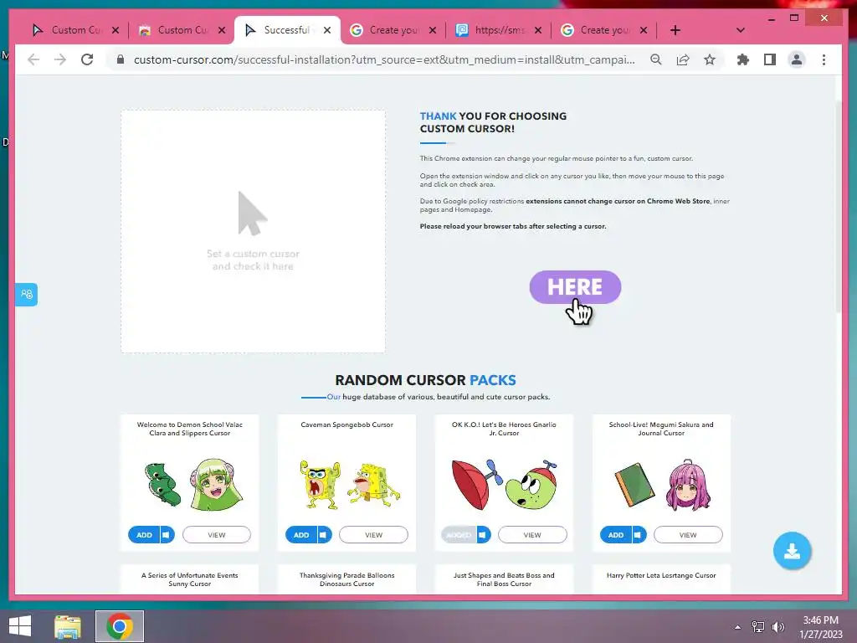Open Caveman Spongebob Cursor title
Image resolution: width=857 pixels, height=643 pixels.
coord(346,424)
